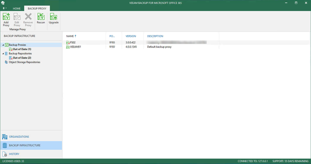Select Backup Repositories in the tree
The image size is (311, 164).
(20, 54)
